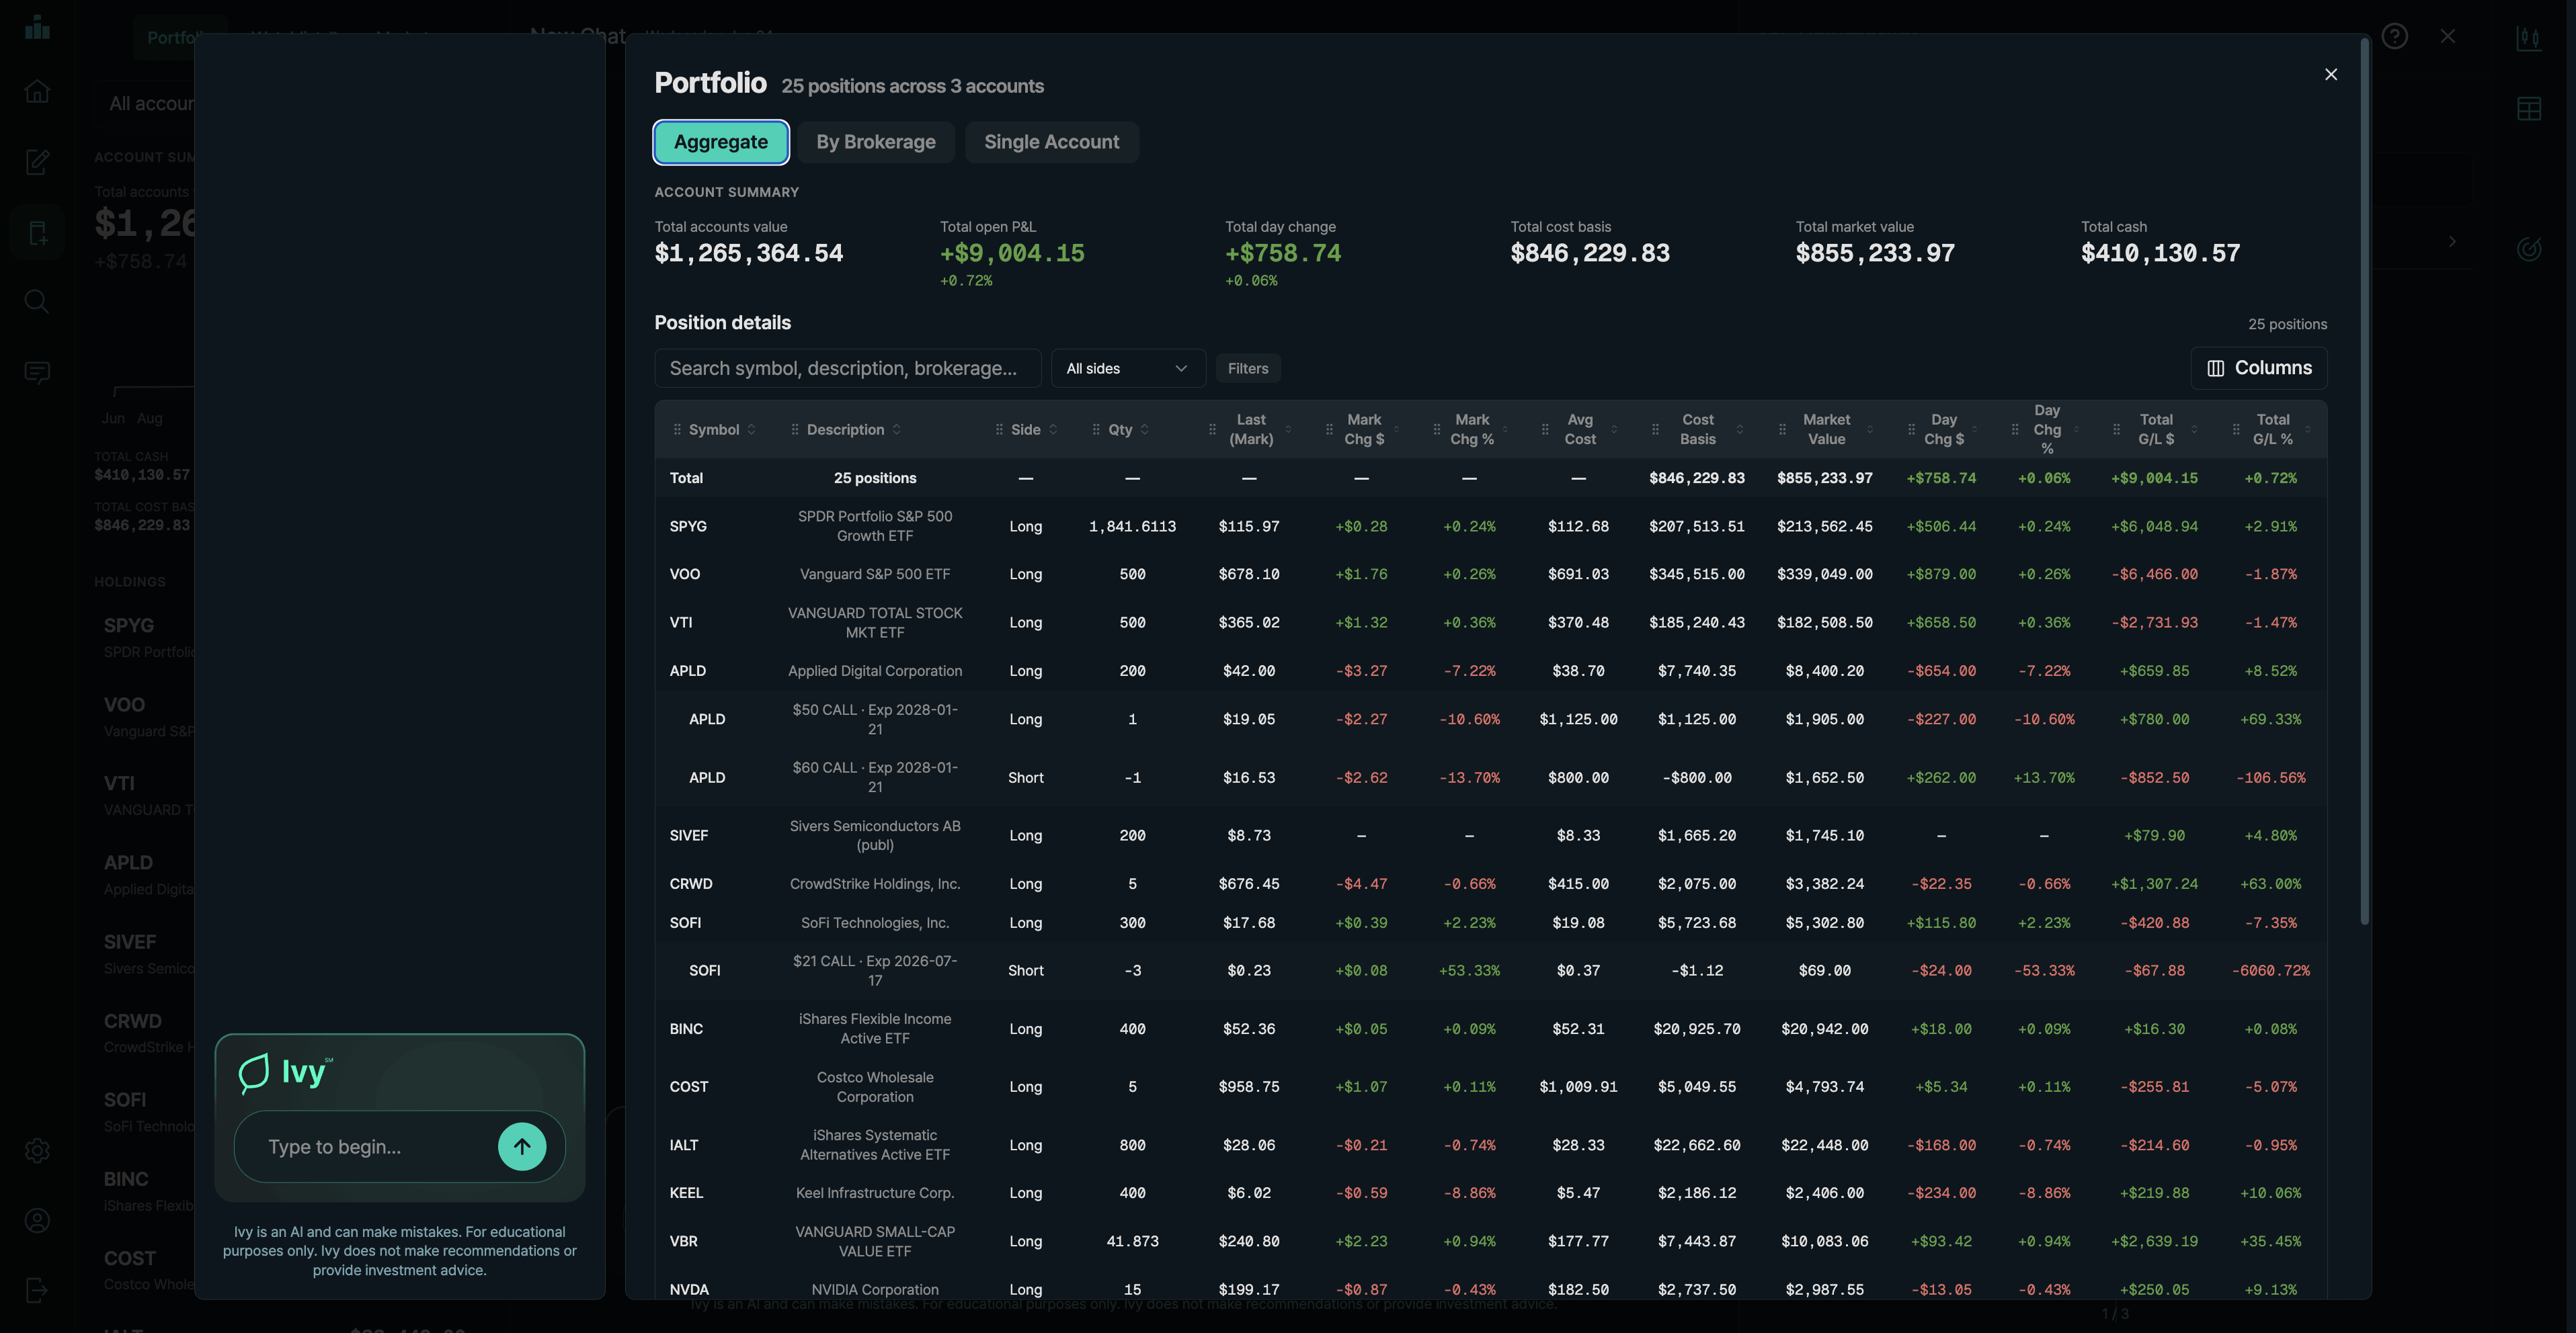Sort table by Symbol column arrows
Viewport: 2576px width, 1333px height.
pyautogui.click(x=751, y=430)
